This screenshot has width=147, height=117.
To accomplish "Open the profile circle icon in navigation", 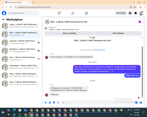I will click(86, 13).
